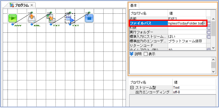219x108 pixels.
Task: Select the EXE execution component icon
Action: (70, 18)
